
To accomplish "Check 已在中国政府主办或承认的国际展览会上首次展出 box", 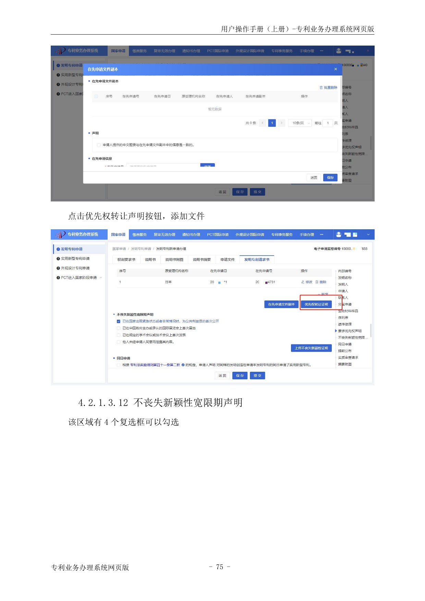I will 119,328.
